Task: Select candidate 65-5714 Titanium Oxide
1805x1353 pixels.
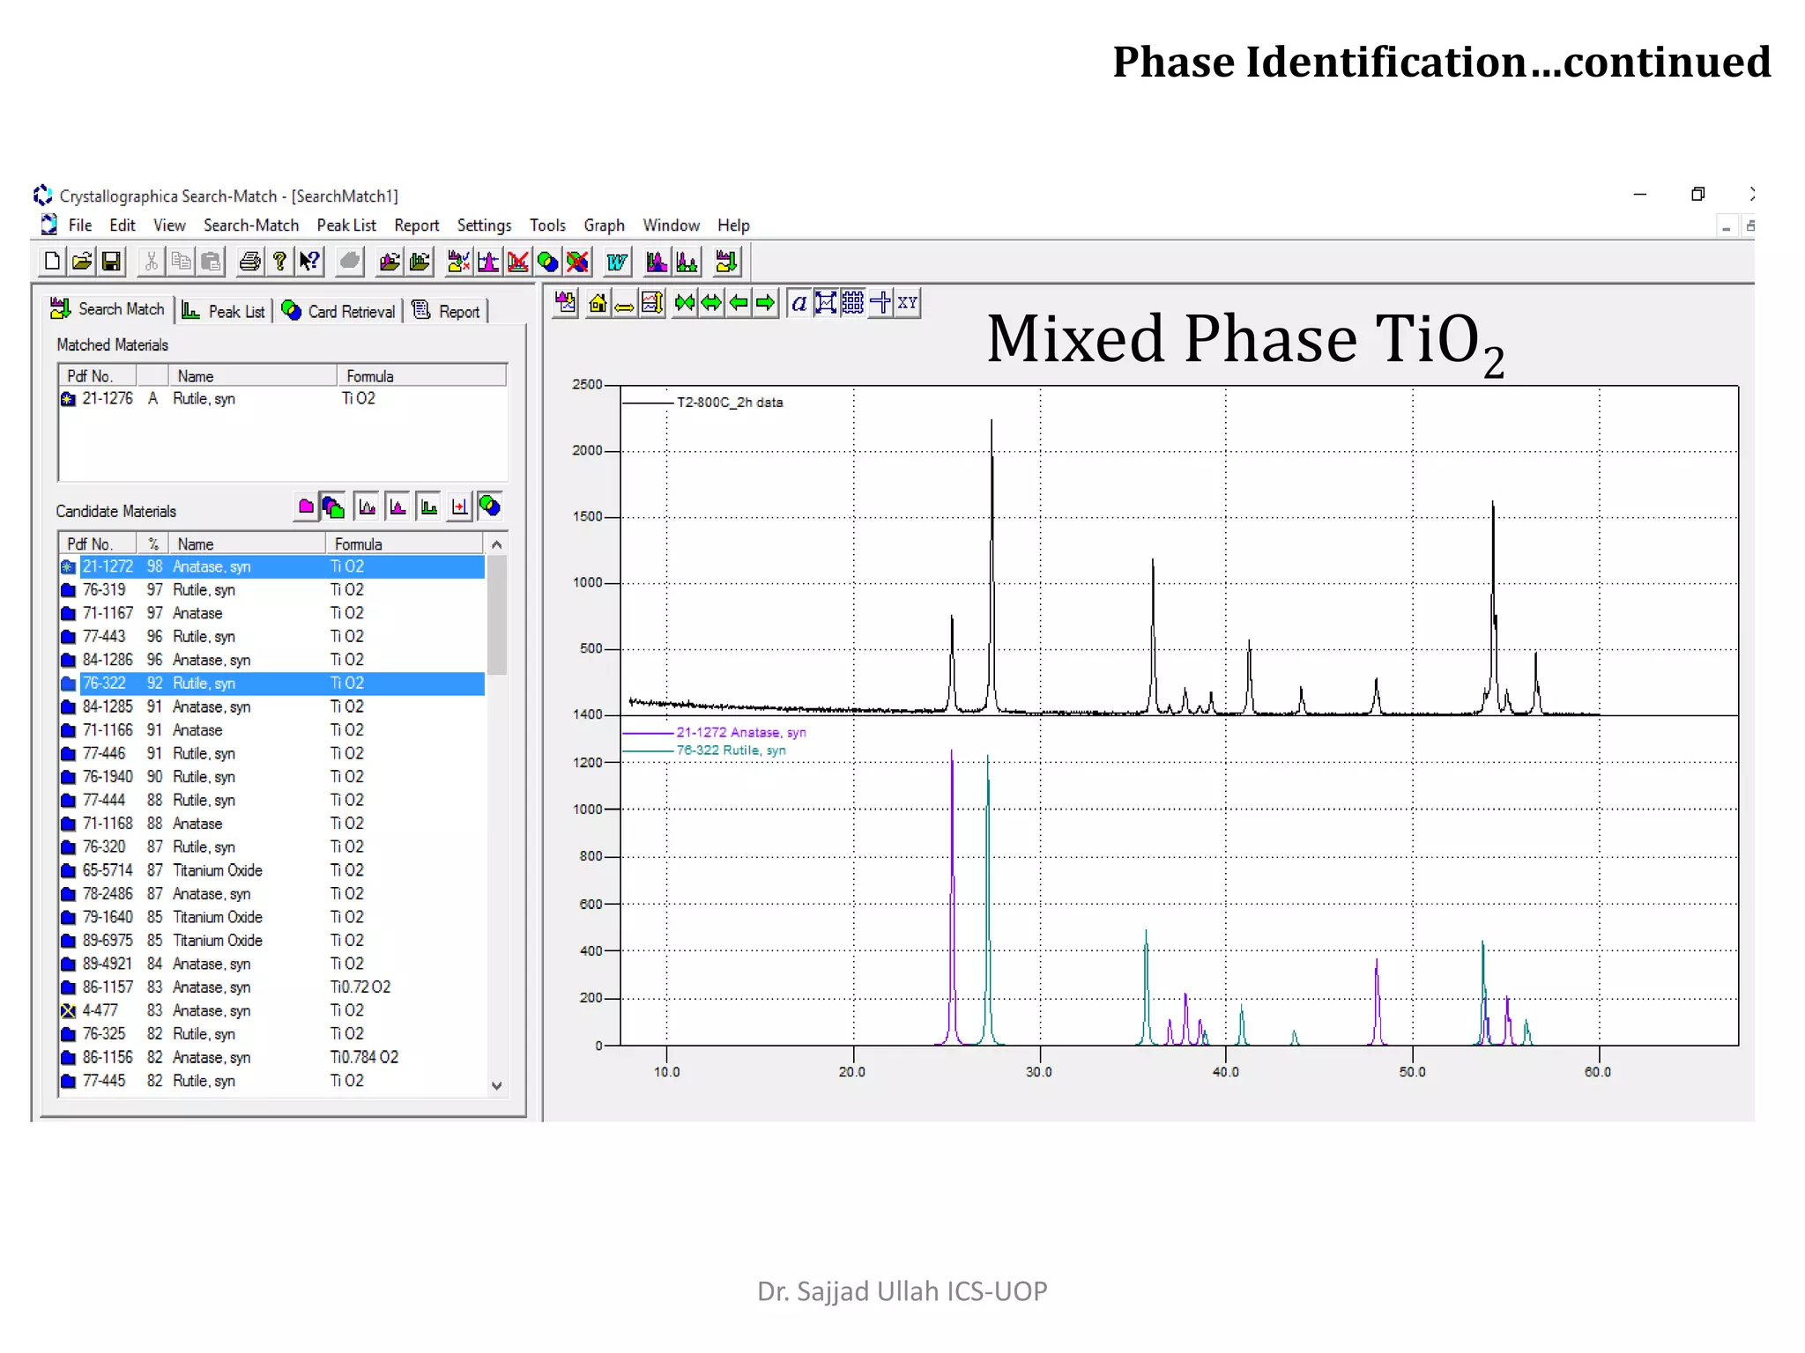Action: [x=272, y=870]
